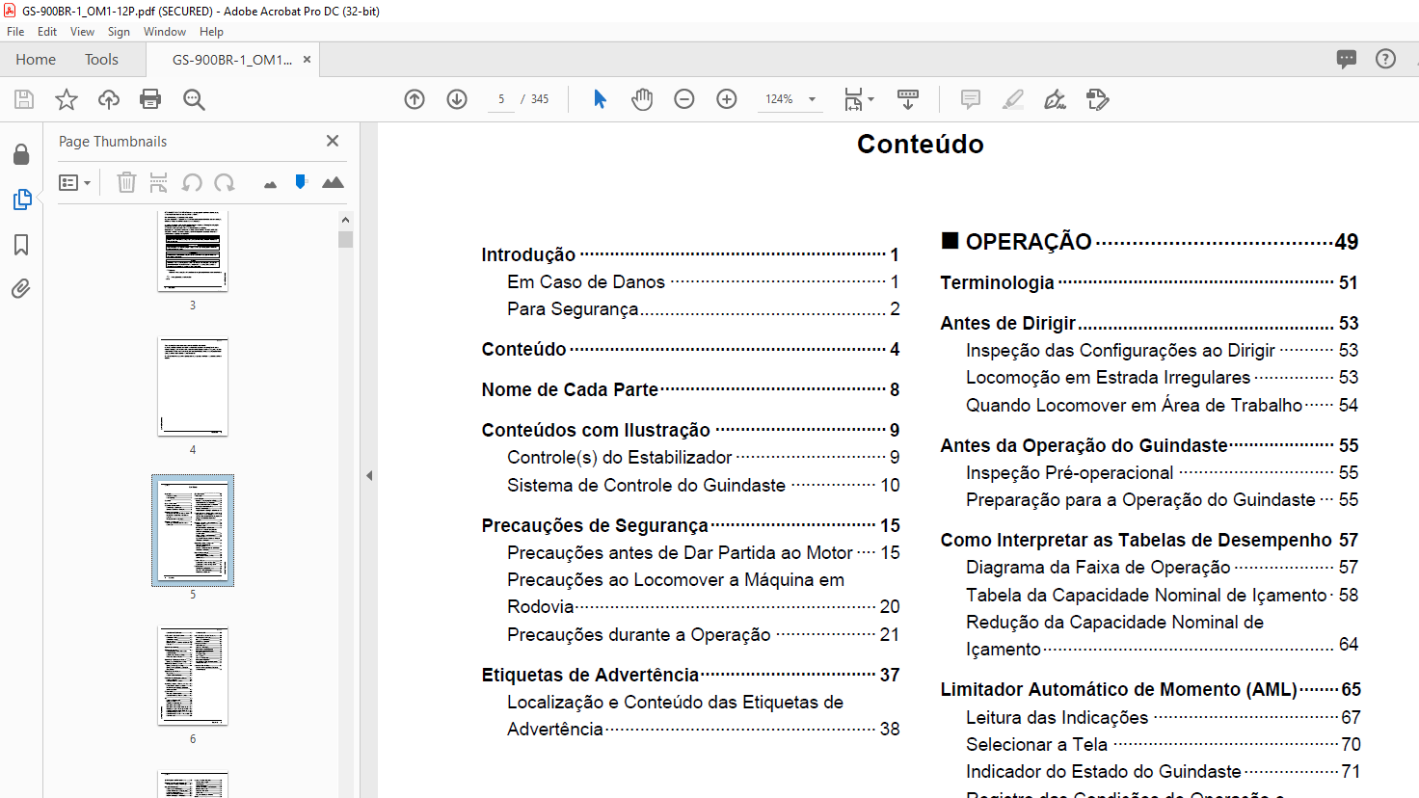
Task: Zoom out with the minus circle icon
Action: click(x=684, y=99)
